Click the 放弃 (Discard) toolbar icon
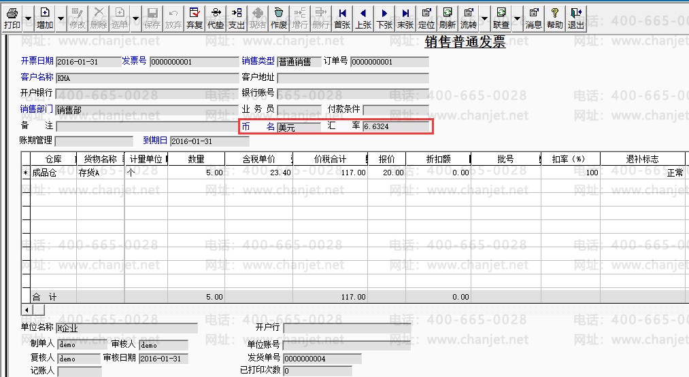Screen dimensions: 689x377 tap(173, 18)
